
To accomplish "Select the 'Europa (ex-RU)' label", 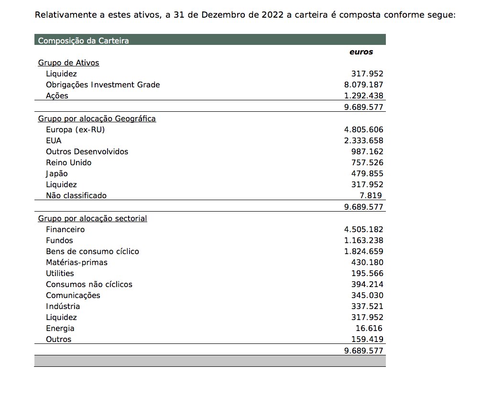I will point(76,130).
